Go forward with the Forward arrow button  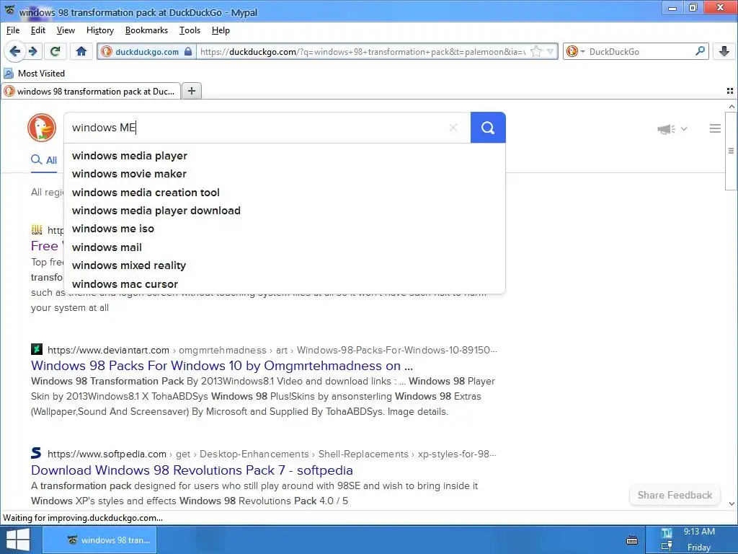33,51
